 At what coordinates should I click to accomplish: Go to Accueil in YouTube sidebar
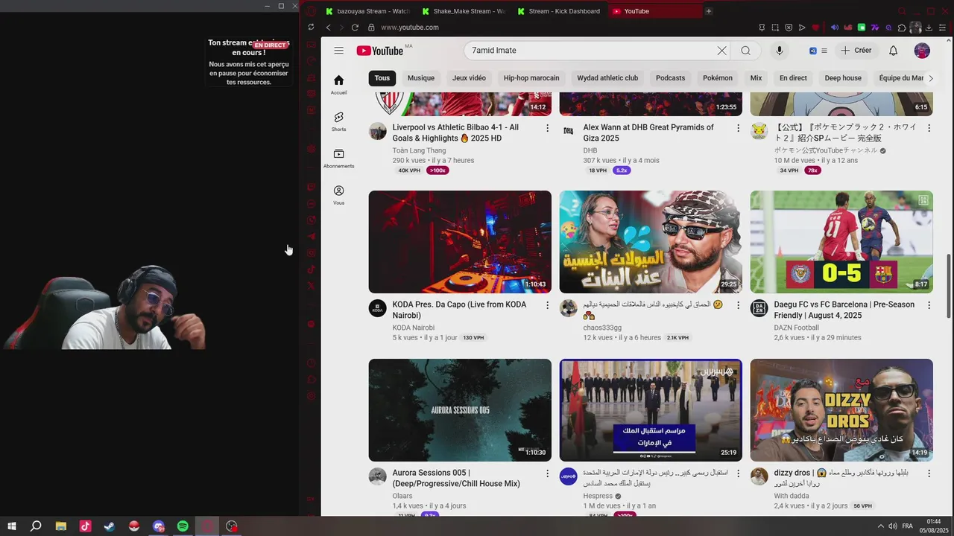339,85
